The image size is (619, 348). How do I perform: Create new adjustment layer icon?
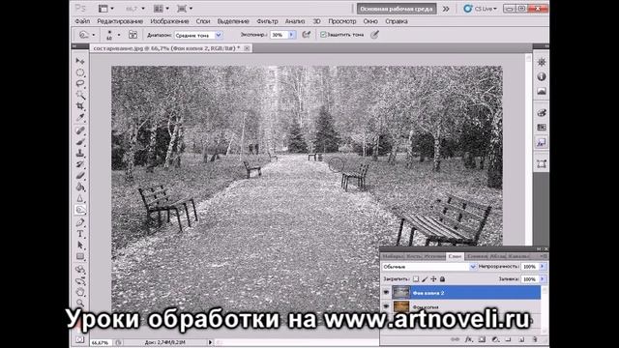[x=495, y=339]
